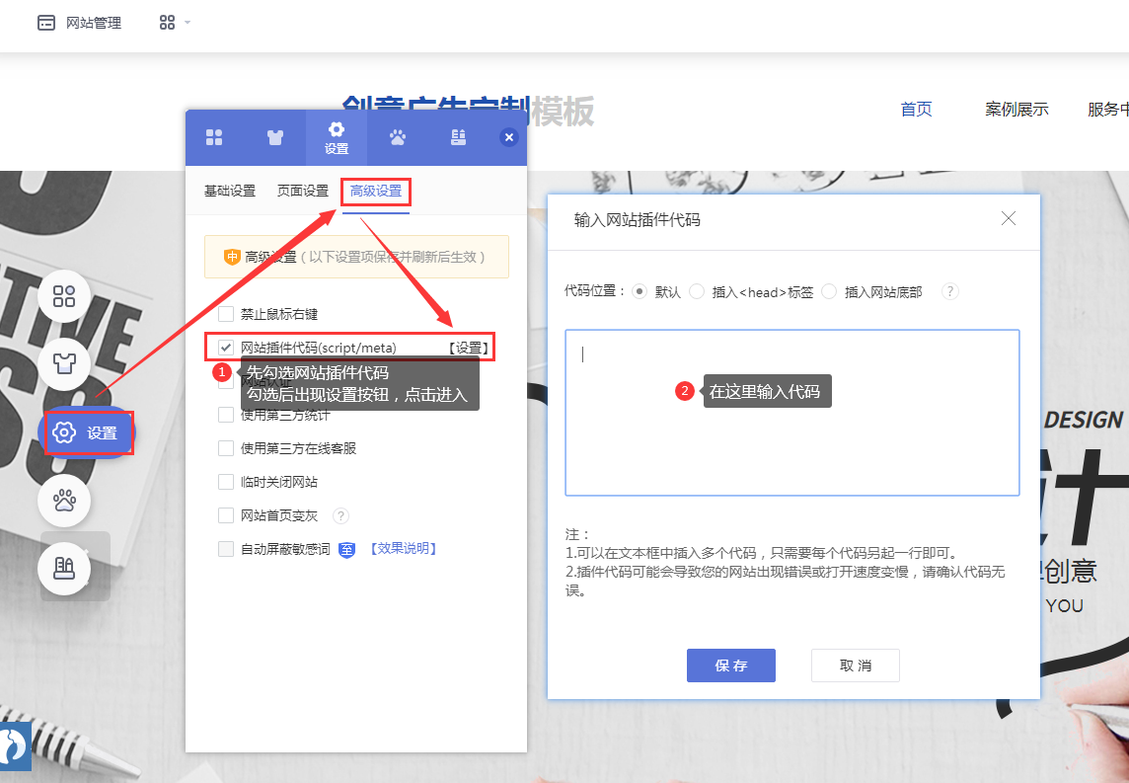Click the left sidebar encyclopedia button
Screen dimensions: 1129x783
coord(64,569)
